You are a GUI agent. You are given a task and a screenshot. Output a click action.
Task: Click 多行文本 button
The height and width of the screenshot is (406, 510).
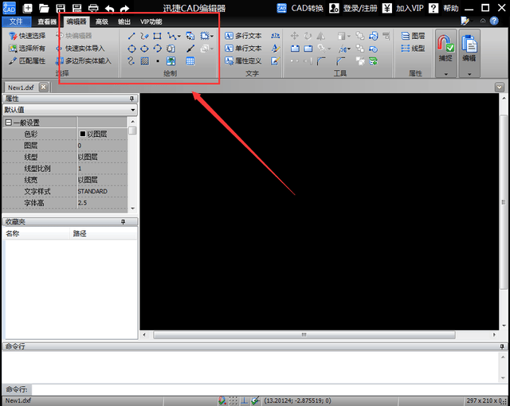click(x=243, y=36)
